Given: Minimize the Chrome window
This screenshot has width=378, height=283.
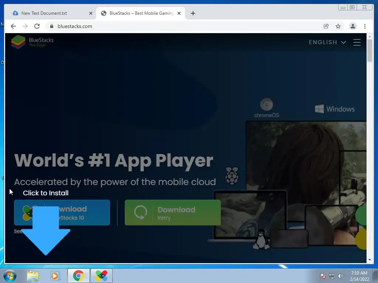Looking at the screenshot, I should [343, 7].
